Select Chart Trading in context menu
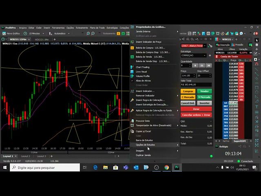This screenshot has width=261, height=196. tap(143, 67)
